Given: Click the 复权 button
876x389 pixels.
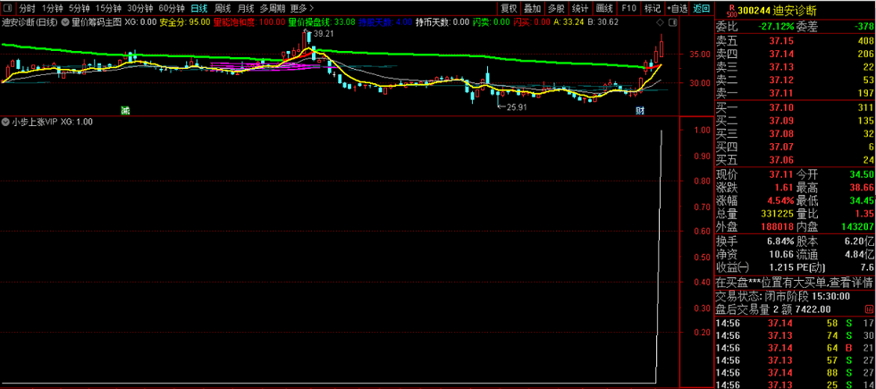Looking at the screenshot, I should point(509,8).
